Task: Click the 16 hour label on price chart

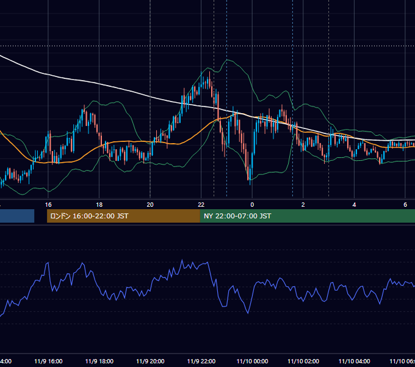Action: coord(48,205)
